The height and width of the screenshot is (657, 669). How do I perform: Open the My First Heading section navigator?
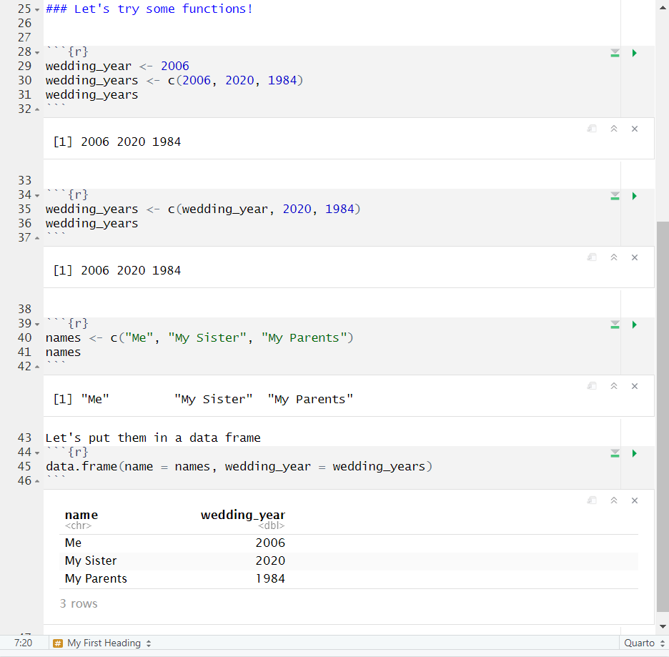click(x=103, y=643)
